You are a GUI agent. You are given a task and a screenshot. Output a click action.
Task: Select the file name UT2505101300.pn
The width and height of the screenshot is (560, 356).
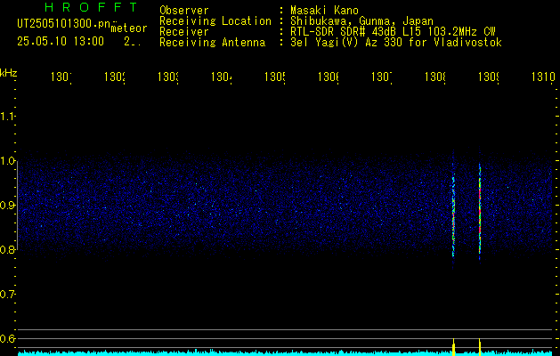click(x=64, y=24)
